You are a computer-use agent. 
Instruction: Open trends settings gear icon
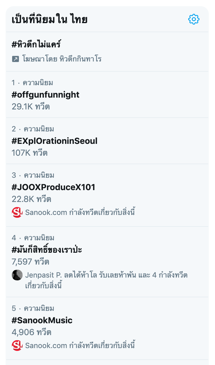point(194,19)
